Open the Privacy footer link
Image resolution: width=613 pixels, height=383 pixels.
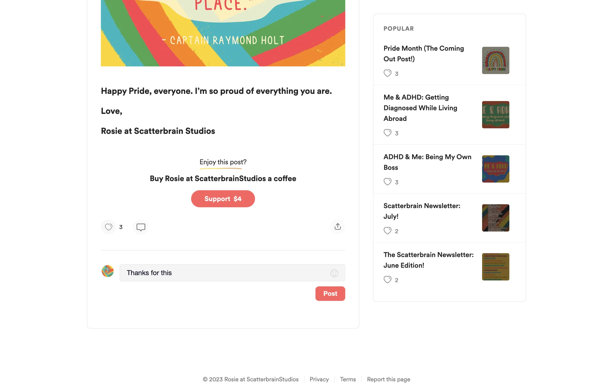click(319, 379)
